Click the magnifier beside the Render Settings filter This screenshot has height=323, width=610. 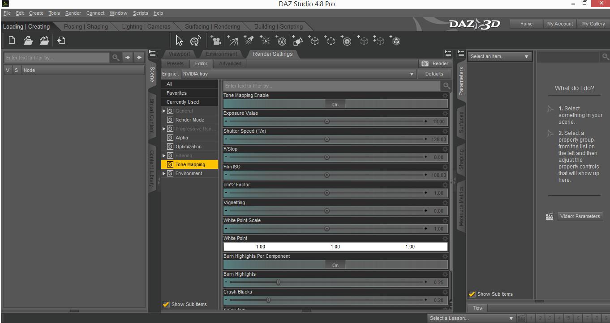coord(447,86)
